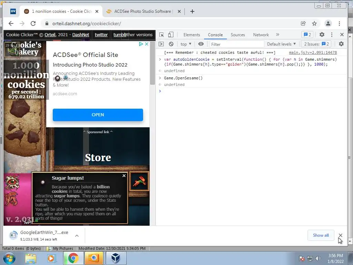Click the AdChoices triangle icon
Viewport: 353px width, 265px height.
141,44
